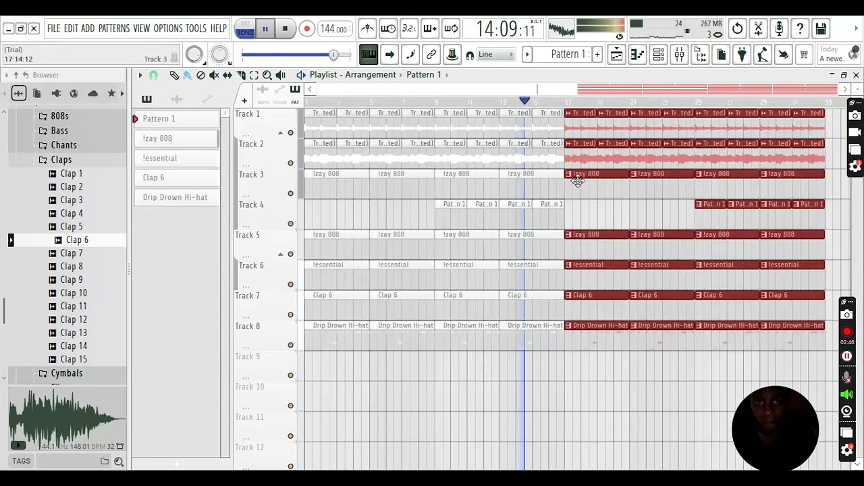Toggle the playlist magnet snap icon
The image size is (864, 486).
coord(153,75)
